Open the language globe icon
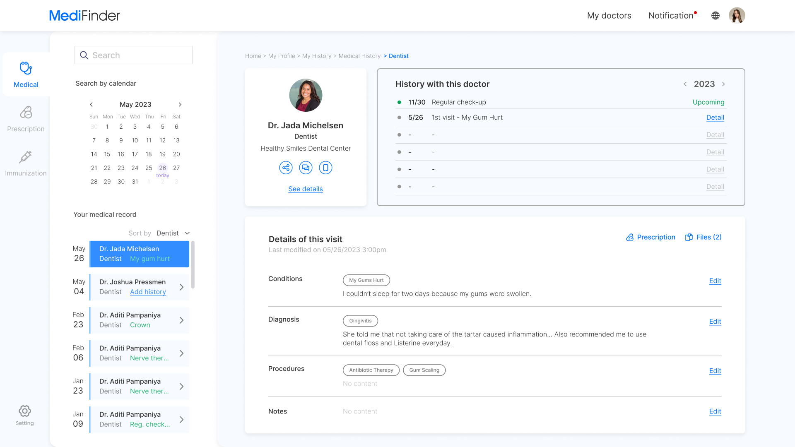Screen dimensions: 795x447 [715, 16]
